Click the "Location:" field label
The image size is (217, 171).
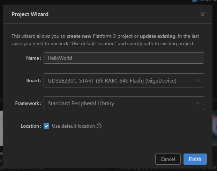[x=31, y=126]
